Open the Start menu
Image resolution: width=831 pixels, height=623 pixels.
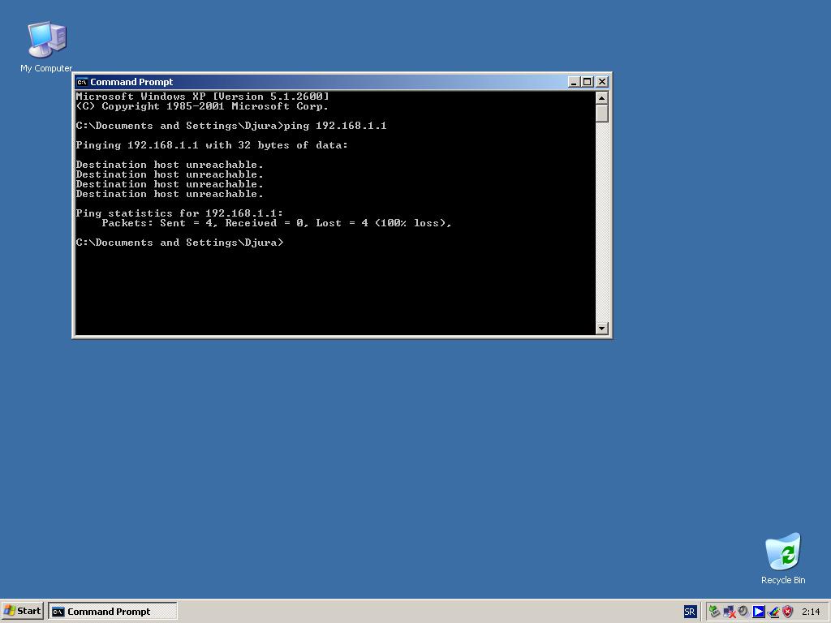coord(22,611)
